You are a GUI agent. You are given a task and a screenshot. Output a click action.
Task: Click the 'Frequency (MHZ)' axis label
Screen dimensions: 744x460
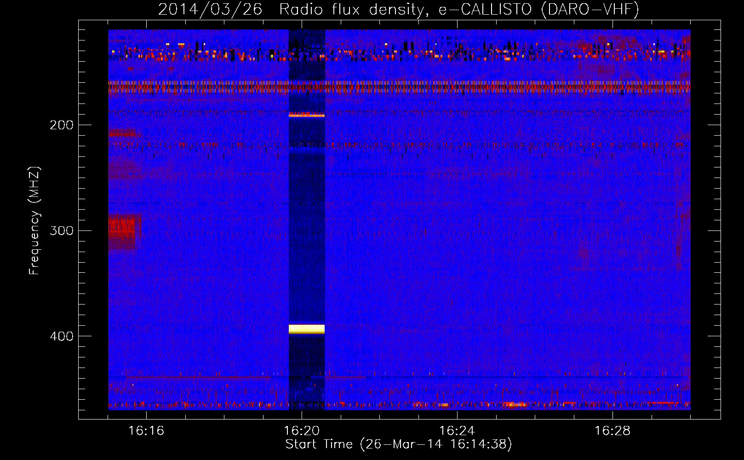pos(34,221)
